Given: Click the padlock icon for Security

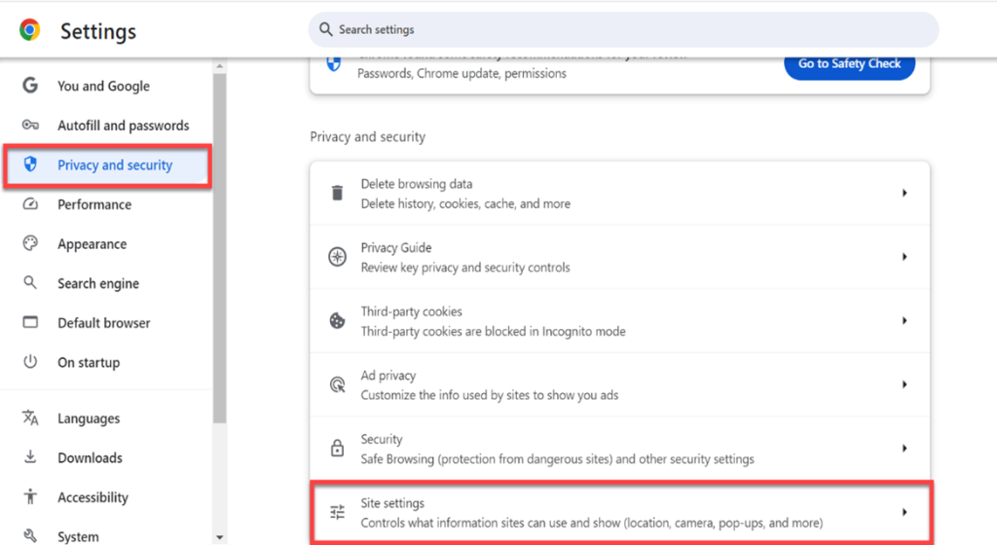Looking at the screenshot, I should (337, 448).
